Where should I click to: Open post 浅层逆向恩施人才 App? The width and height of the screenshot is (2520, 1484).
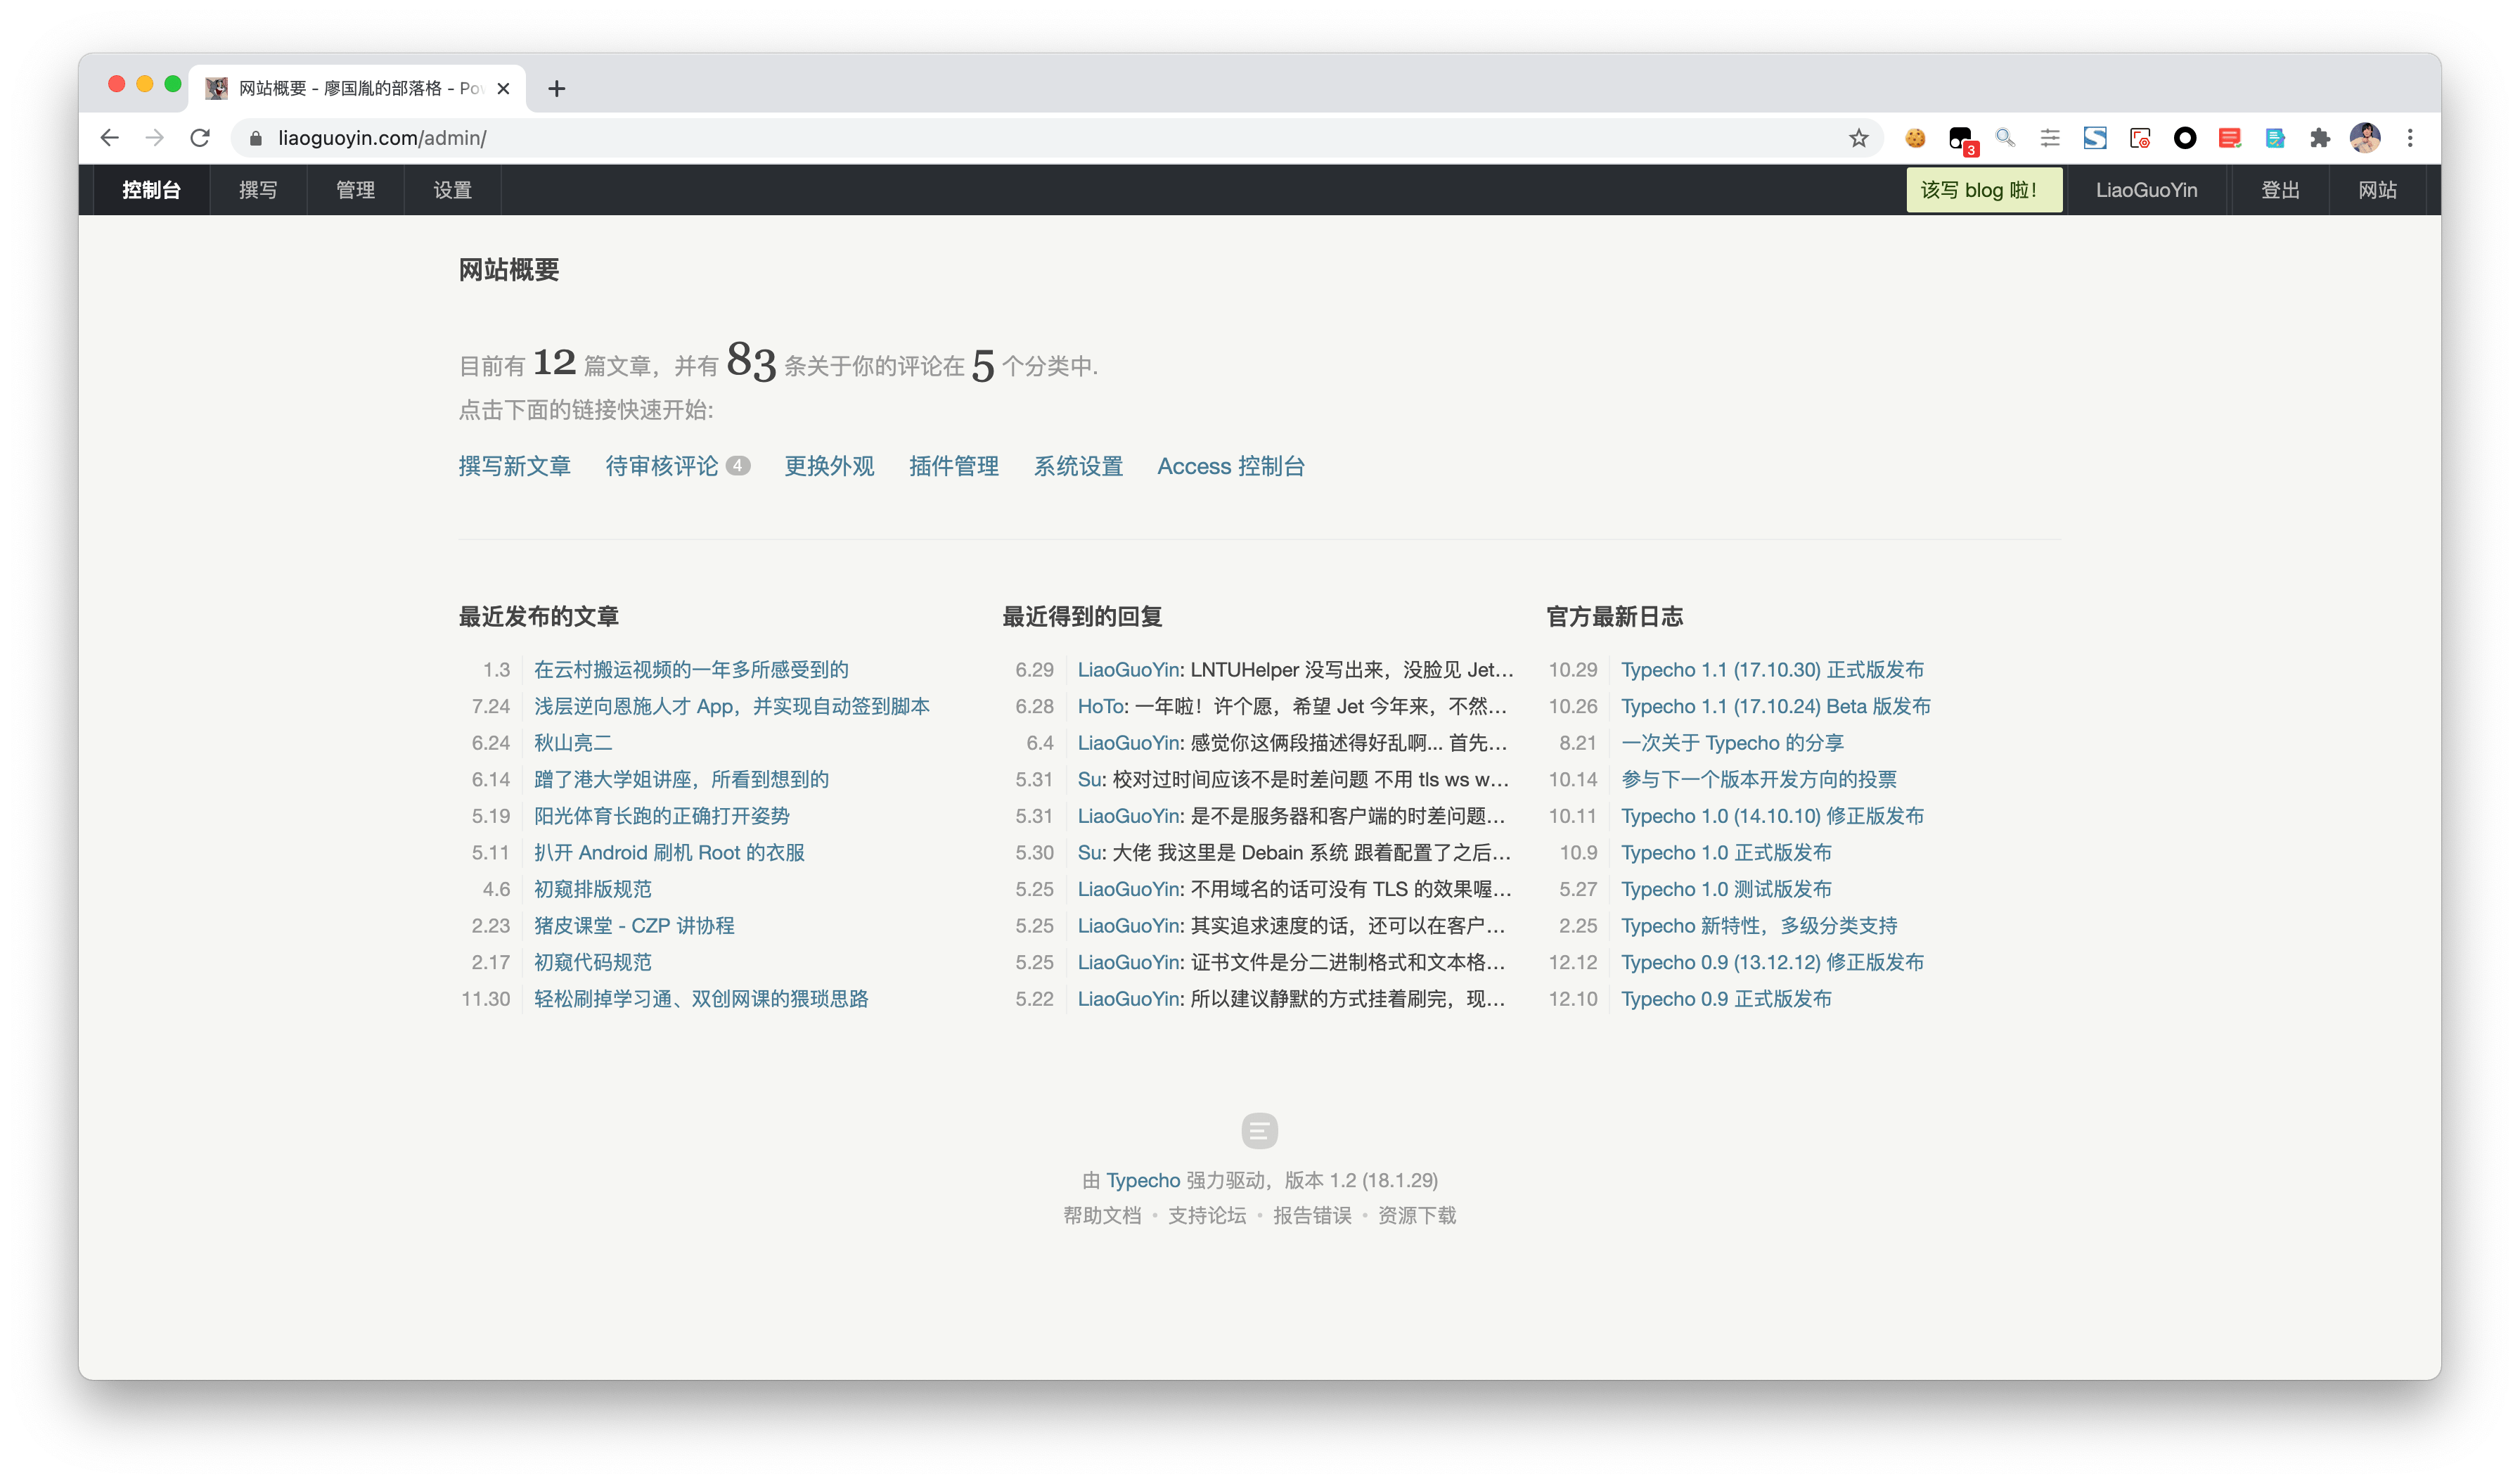(731, 706)
